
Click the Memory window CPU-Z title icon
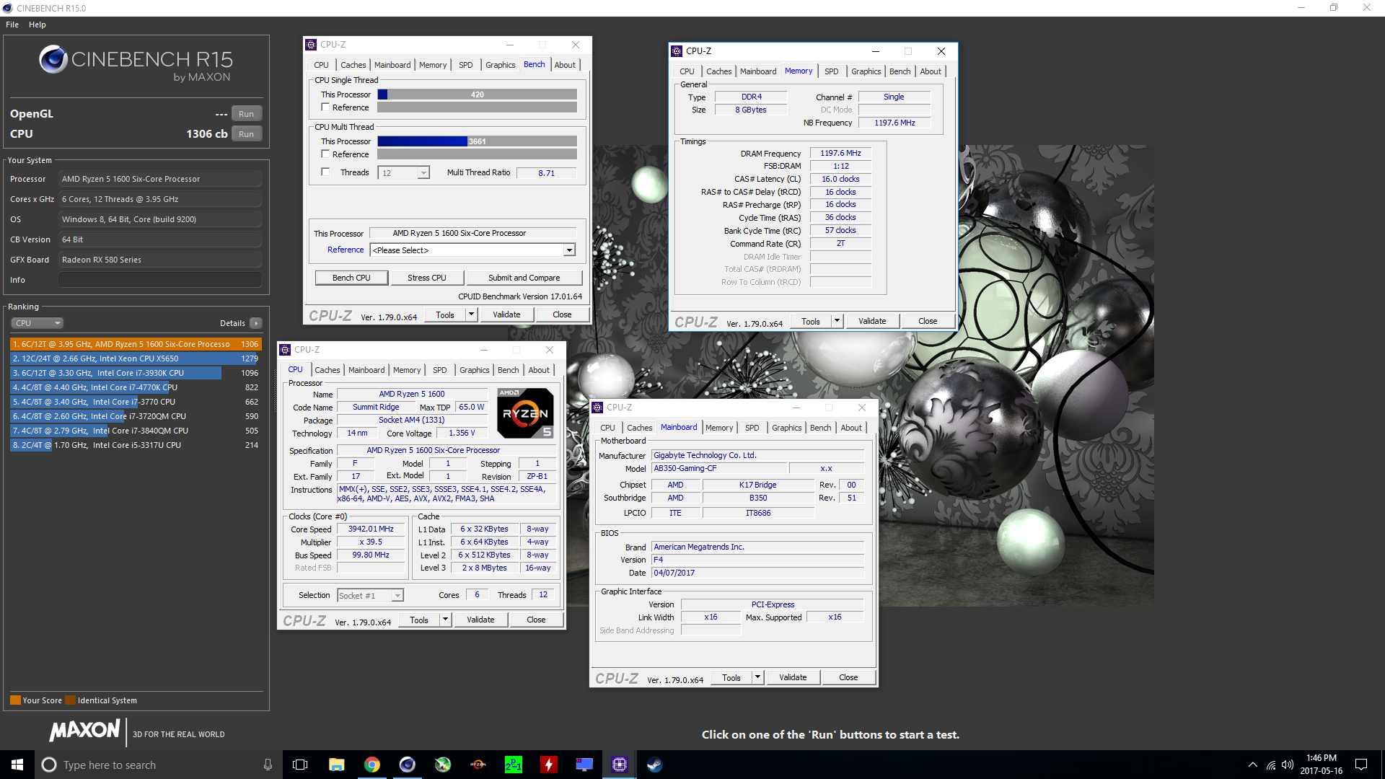[677, 51]
